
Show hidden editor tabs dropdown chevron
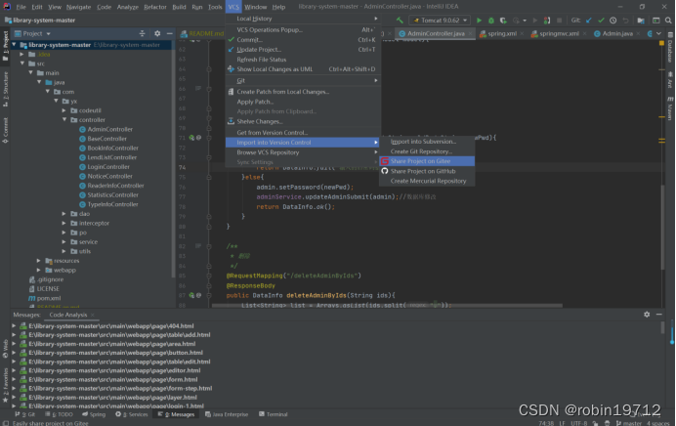click(x=658, y=33)
